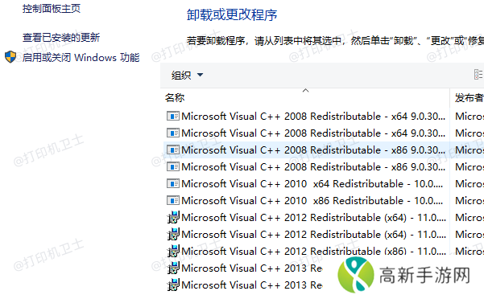Click the publisher cell of 2010 x64 row
Image resolution: width=484 pixels, height=295 pixels.
tap(470, 184)
